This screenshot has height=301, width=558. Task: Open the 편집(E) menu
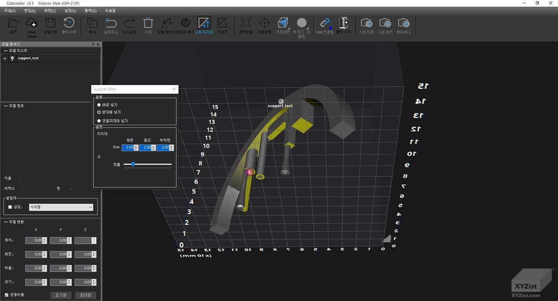(30, 11)
